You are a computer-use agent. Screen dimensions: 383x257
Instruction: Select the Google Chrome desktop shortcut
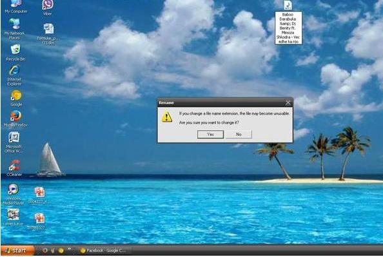click(x=16, y=98)
